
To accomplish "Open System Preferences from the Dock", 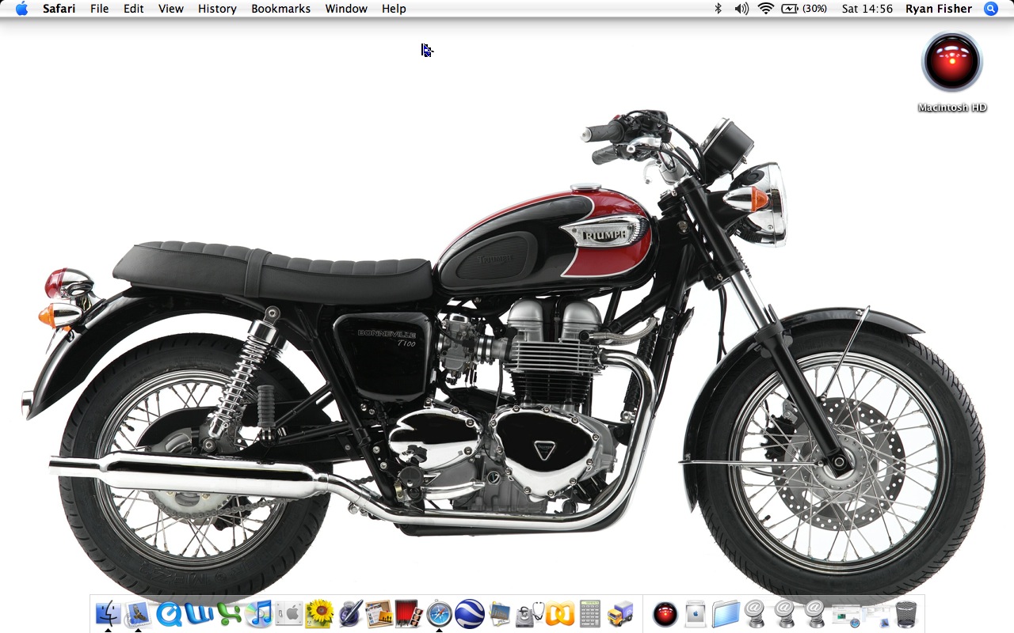I will pyautogui.click(x=289, y=614).
